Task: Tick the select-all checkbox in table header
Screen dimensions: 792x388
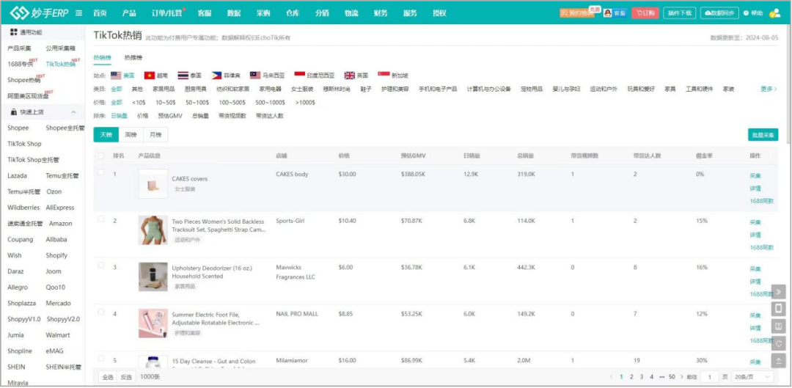Action: (x=101, y=155)
